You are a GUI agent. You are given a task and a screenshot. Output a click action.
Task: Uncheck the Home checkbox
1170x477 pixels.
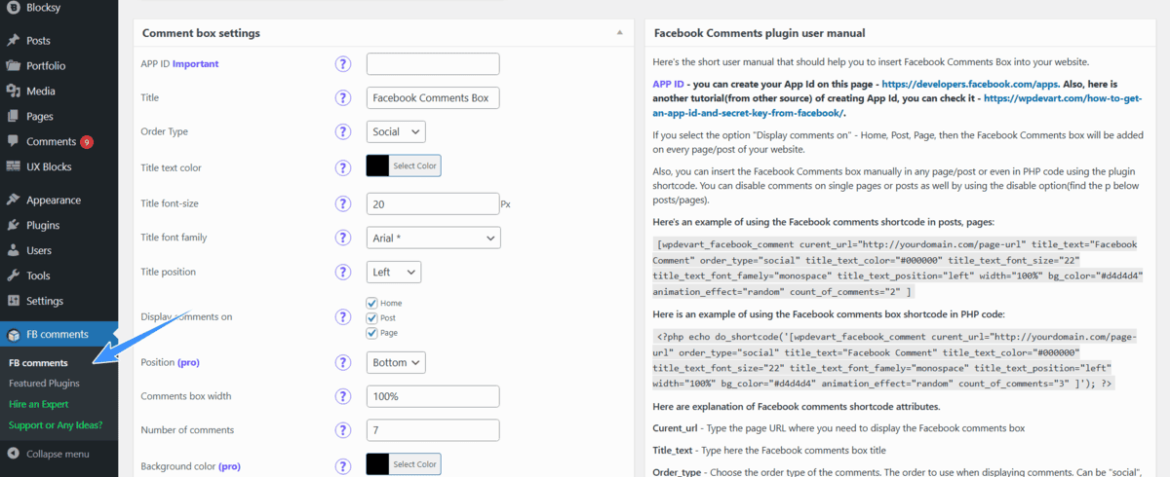click(371, 303)
